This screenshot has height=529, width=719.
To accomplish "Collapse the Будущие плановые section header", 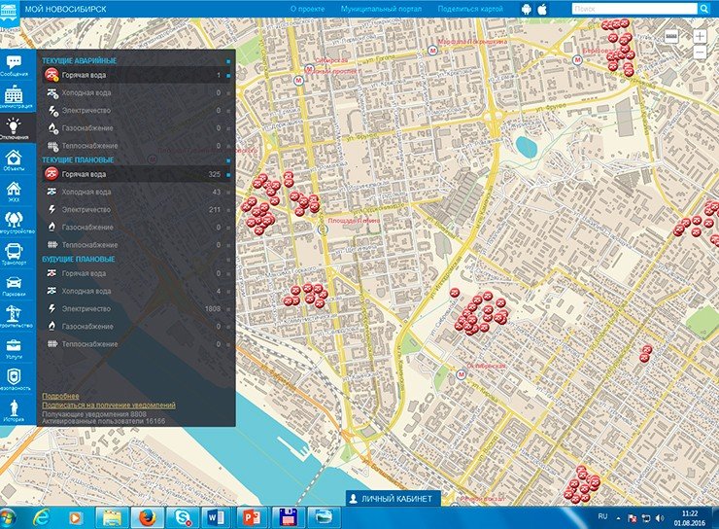I will pyautogui.click(x=79, y=259).
